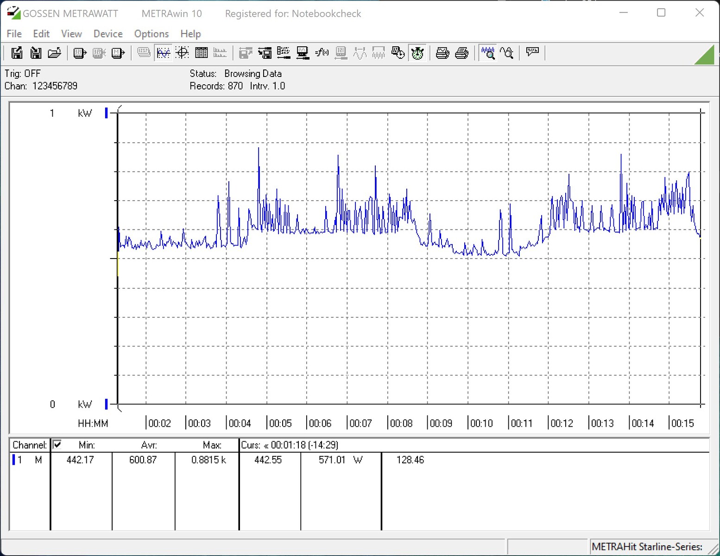Click the delta value 128.46
Viewport: 720px width, 556px height.
[x=410, y=460]
